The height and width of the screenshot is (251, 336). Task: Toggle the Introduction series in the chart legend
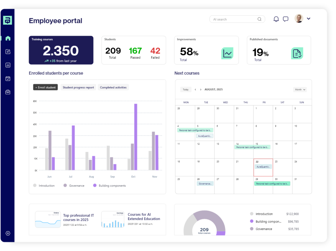coord(44,186)
